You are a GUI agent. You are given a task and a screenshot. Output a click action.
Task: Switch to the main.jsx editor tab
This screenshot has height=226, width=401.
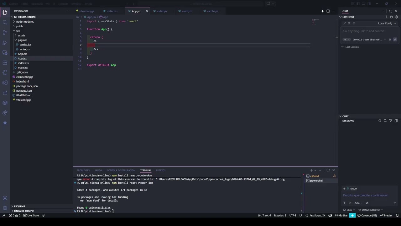[x=187, y=11]
